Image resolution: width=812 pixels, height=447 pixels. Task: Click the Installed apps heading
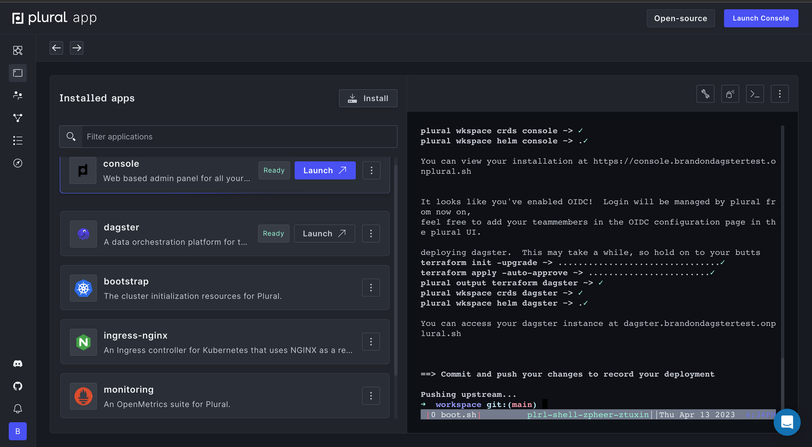pyautogui.click(x=97, y=98)
